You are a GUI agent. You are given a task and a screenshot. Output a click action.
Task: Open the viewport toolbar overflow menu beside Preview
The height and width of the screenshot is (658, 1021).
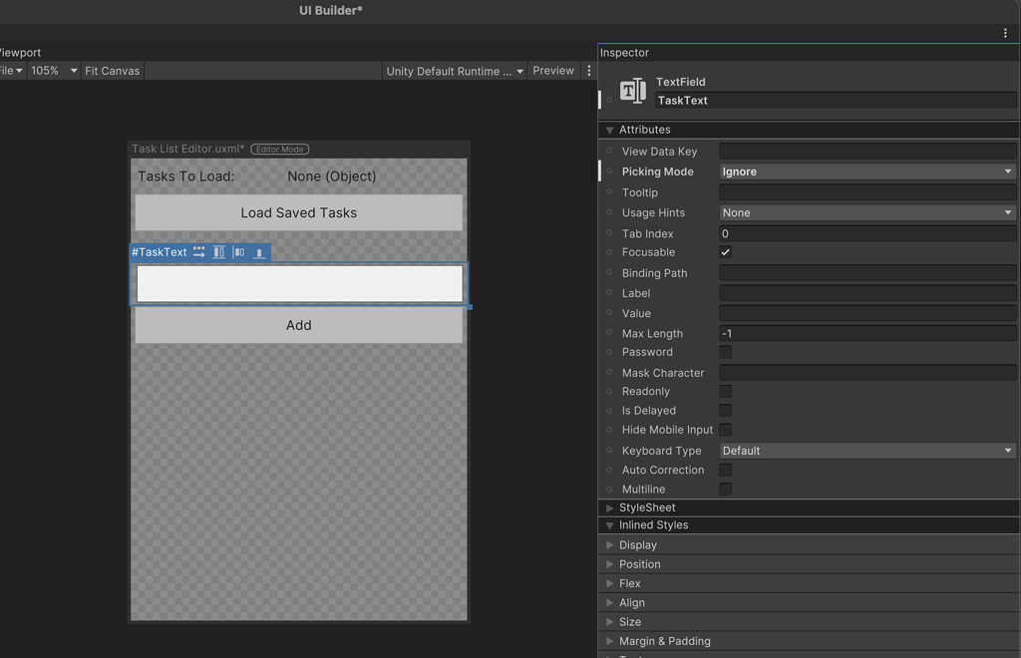coord(588,70)
